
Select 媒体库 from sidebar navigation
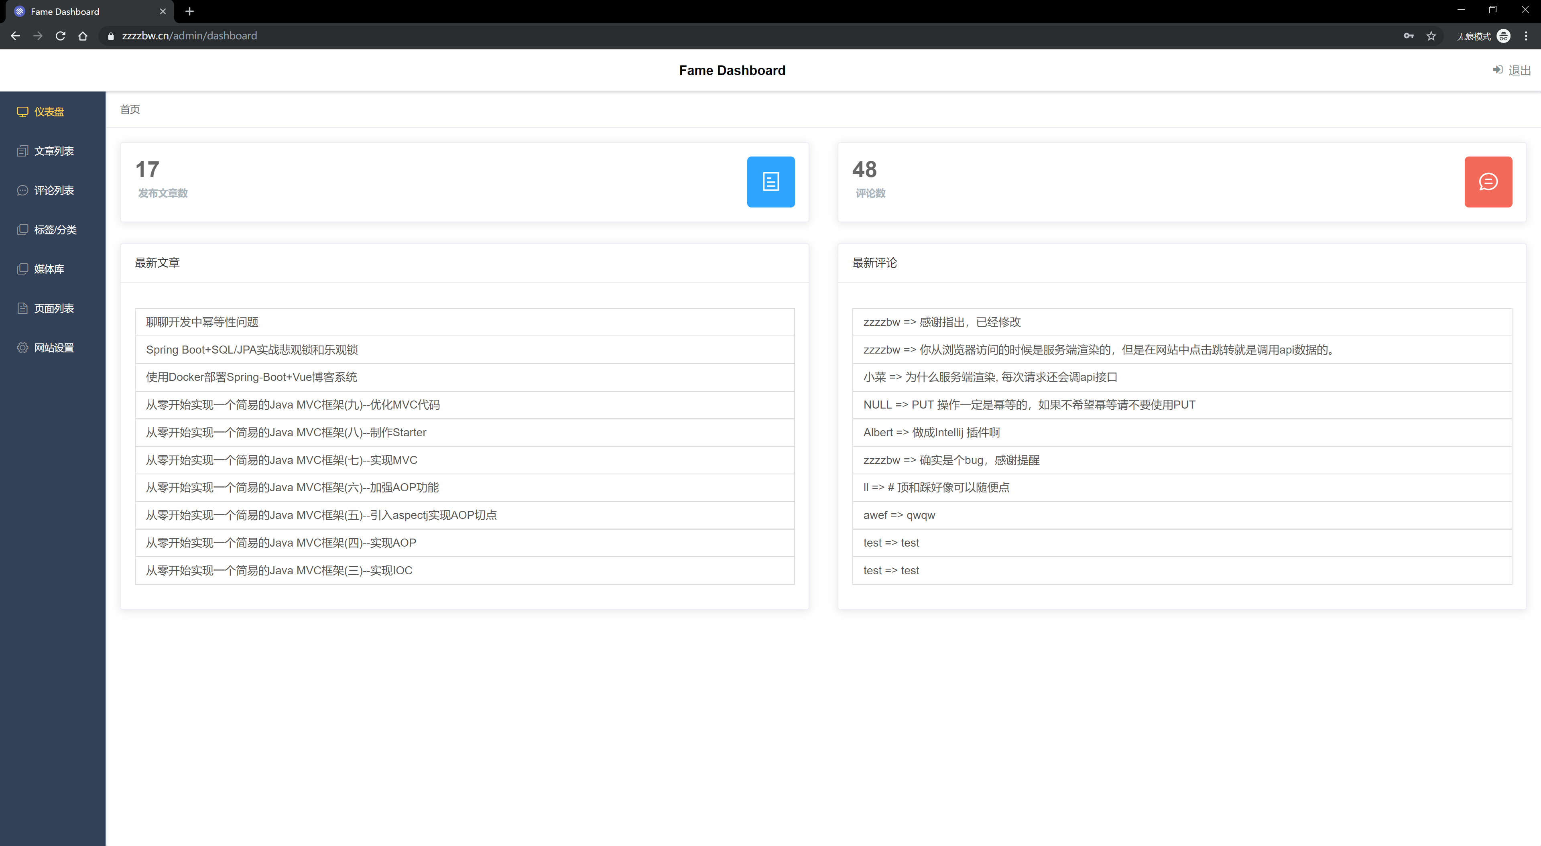[49, 269]
